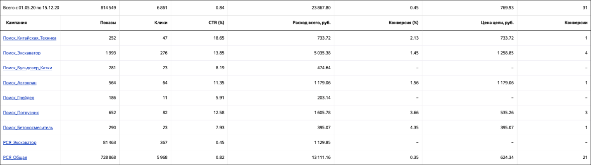591x165 pixels.
Task: Click the Конверсии column header
Action: [576, 23]
